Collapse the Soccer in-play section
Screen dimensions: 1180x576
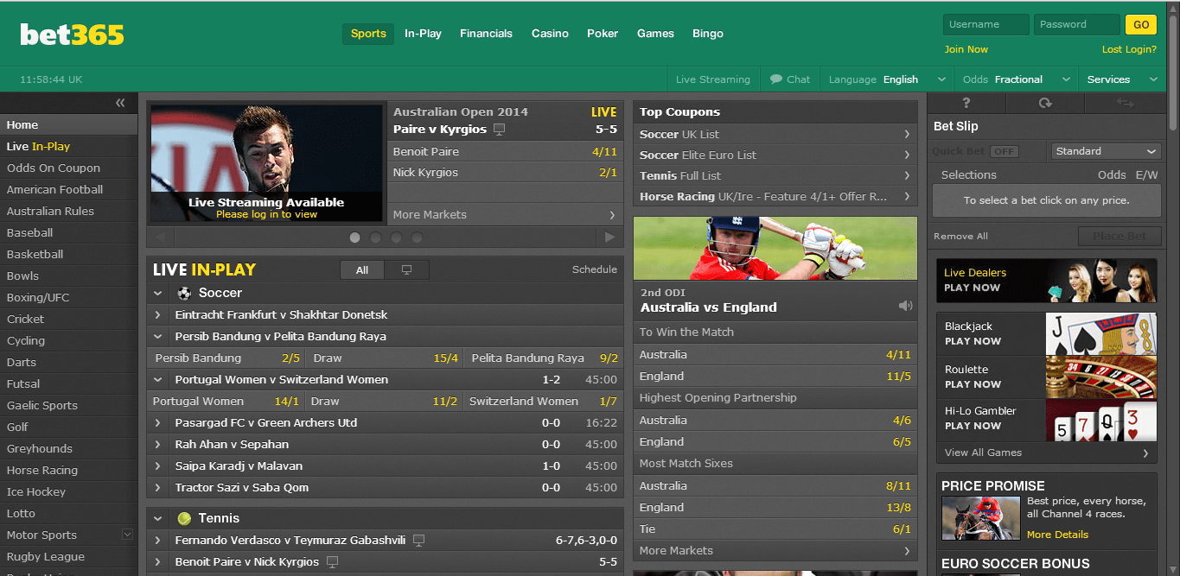coord(158,293)
